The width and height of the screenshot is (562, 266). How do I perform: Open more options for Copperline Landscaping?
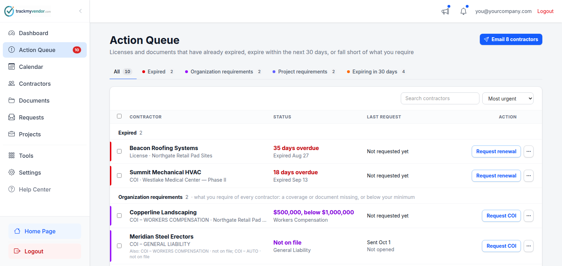[x=529, y=216]
